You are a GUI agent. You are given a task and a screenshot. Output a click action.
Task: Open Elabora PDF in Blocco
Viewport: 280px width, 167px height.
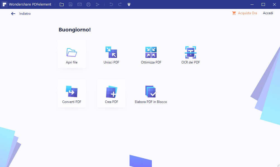coord(151,92)
